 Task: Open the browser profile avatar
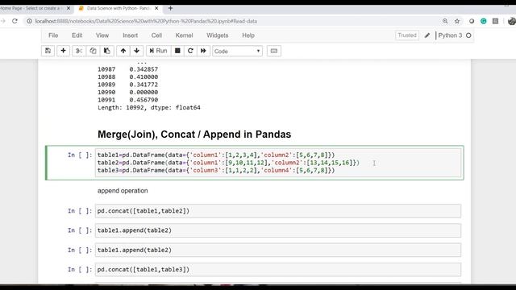coord(512,21)
